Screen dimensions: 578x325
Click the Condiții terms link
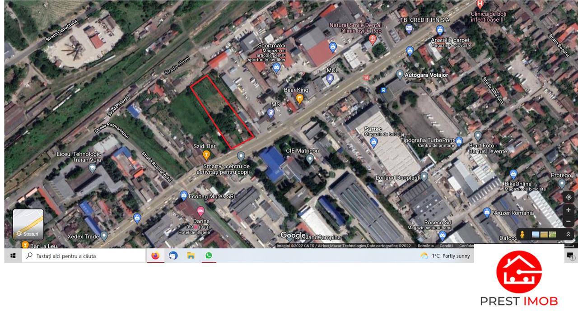point(446,246)
